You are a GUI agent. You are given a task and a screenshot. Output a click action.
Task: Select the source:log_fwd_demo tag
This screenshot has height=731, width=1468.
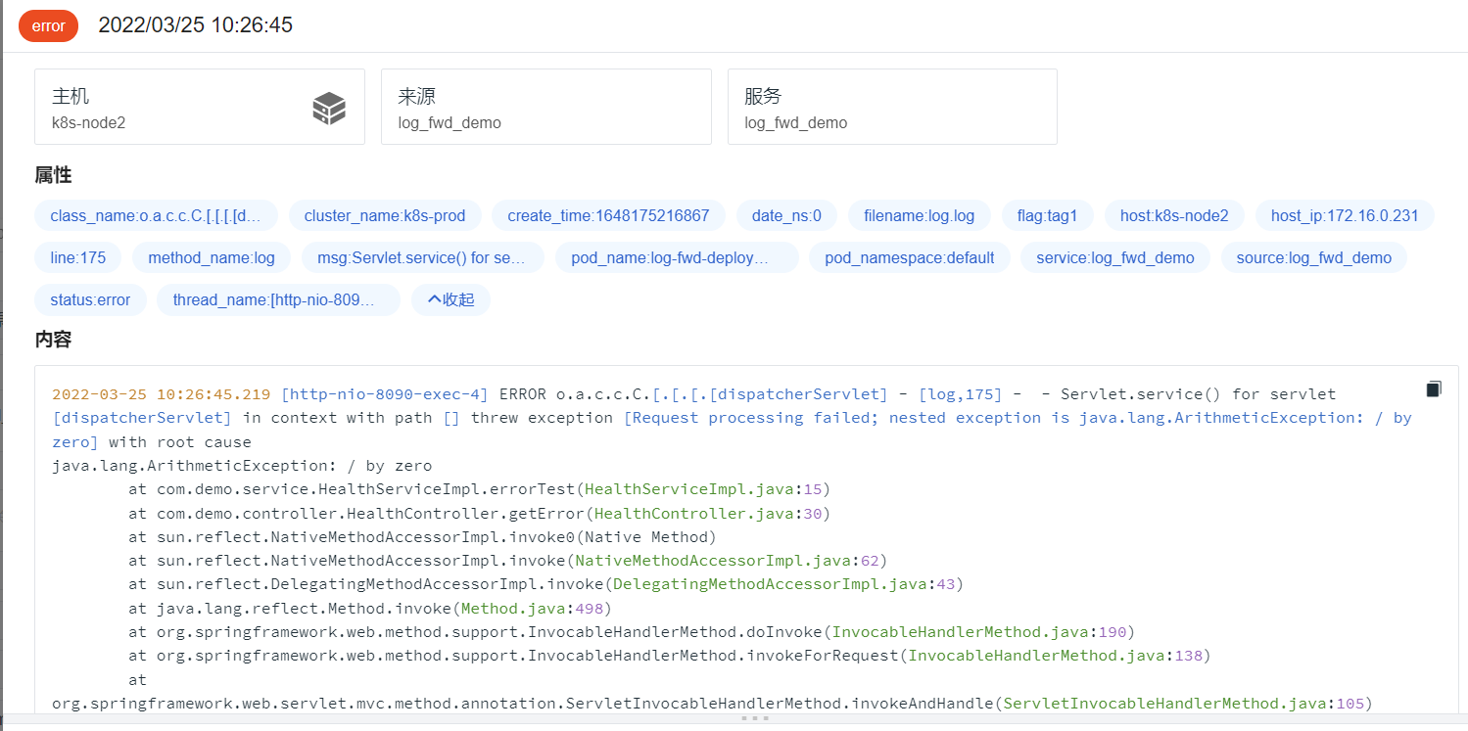click(x=1314, y=257)
